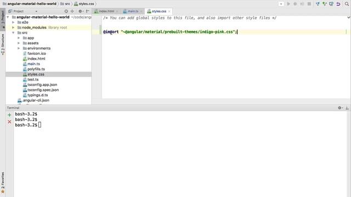The height and width of the screenshot is (197, 351).
Task: Close the styles.css editor tab
Action: [x=169, y=11]
